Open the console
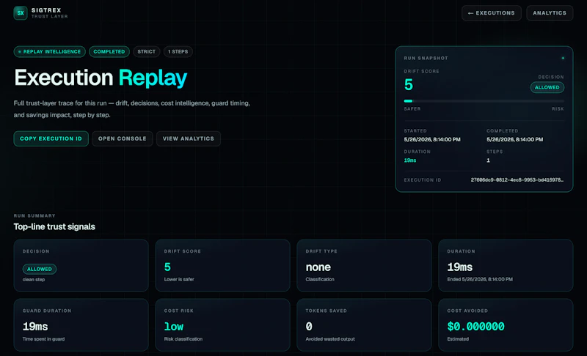The height and width of the screenshot is (356, 587). tap(123, 138)
